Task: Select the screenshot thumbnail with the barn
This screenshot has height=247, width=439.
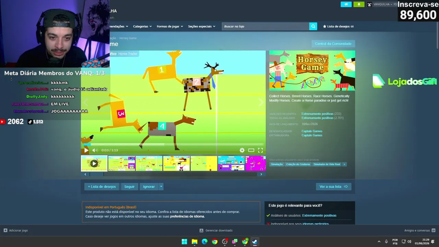Action: point(176,163)
